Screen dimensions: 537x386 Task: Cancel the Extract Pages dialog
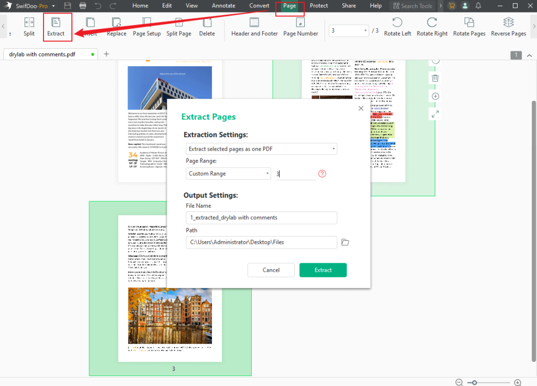271,270
